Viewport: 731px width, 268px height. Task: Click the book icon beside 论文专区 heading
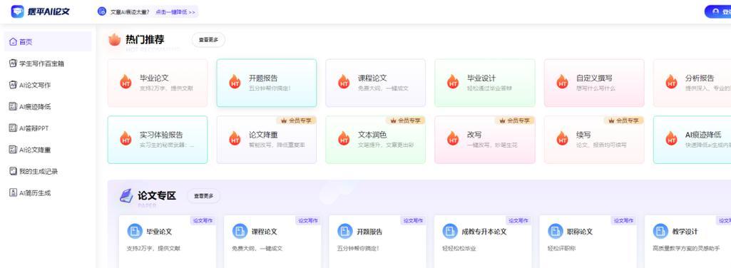(x=126, y=196)
